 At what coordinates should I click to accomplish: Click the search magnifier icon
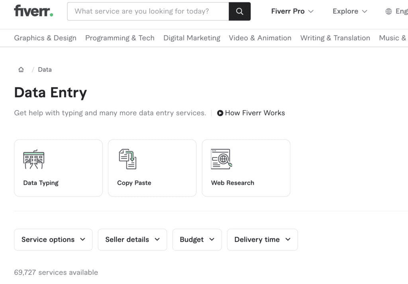[x=239, y=11]
